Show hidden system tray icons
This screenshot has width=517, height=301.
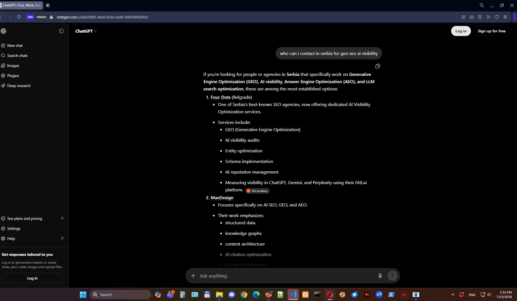click(453, 295)
